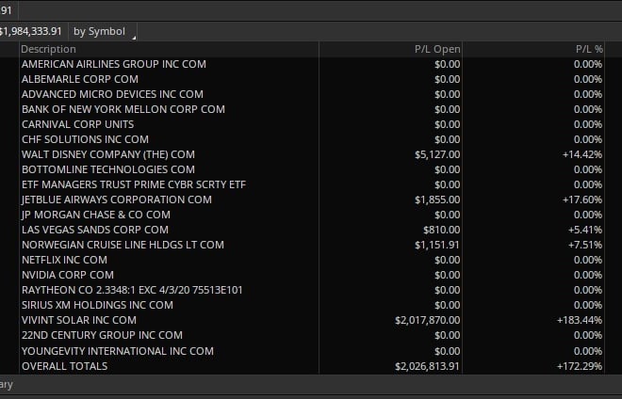Select the NVIDIA CORP COM row

pyautogui.click(x=68, y=275)
